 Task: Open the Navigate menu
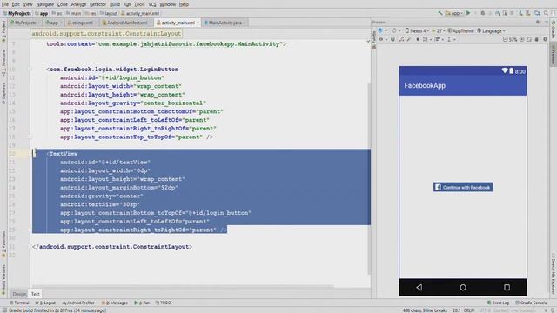coord(44,4)
